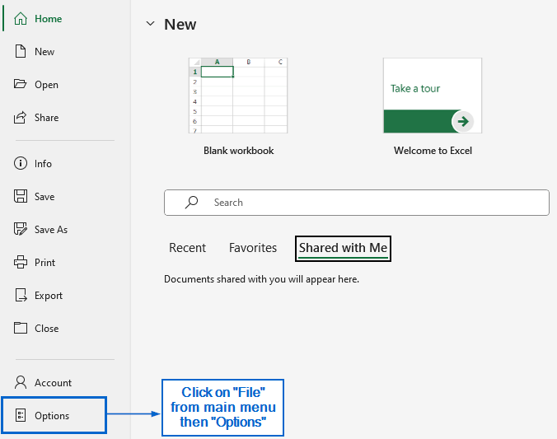Image resolution: width=557 pixels, height=439 pixels.
Task: Click the Share icon in sidebar
Action: tap(21, 118)
